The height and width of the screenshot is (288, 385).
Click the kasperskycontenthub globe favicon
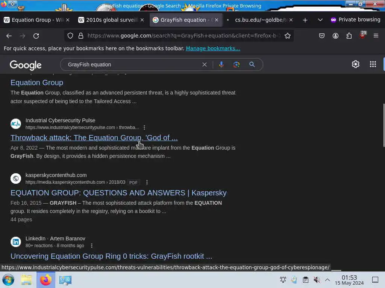pos(16,178)
